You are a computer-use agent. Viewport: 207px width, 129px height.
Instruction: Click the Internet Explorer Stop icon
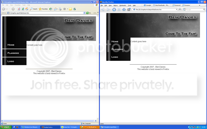pyautogui.click(x=19, y=9)
